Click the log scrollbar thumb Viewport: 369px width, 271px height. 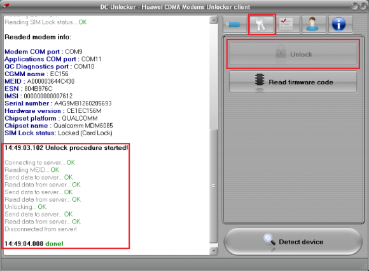coord(213,186)
